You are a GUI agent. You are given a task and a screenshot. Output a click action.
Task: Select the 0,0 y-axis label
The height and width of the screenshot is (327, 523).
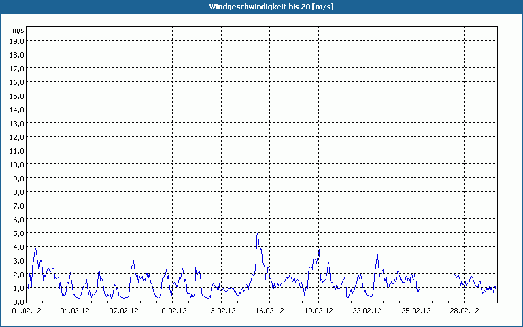coord(18,302)
